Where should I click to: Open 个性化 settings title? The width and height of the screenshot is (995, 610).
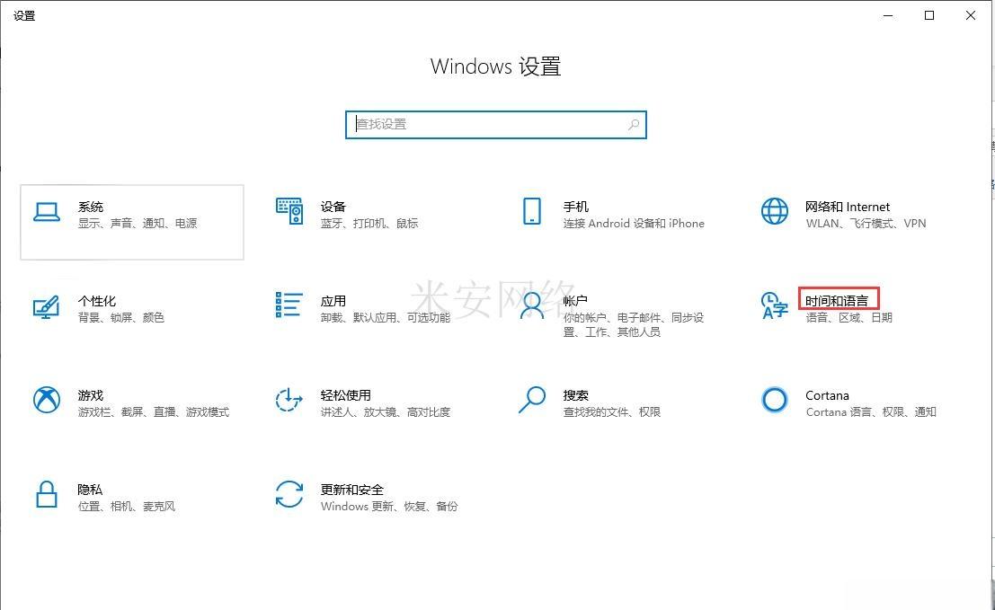click(x=97, y=301)
